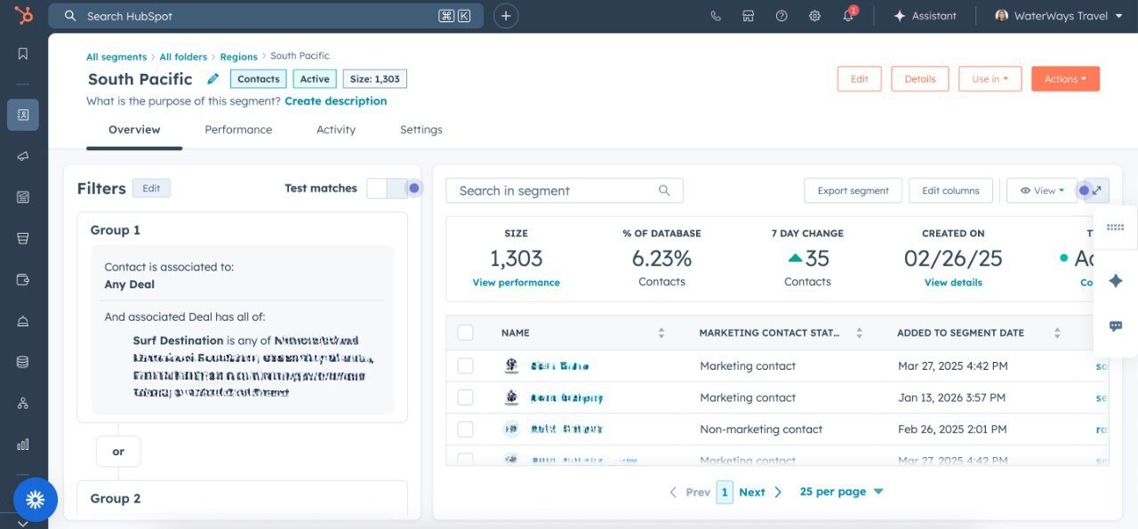Screen dimensions: 1138x529
Task: Click the plus create button in top bar
Action: (x=506, y=16)
